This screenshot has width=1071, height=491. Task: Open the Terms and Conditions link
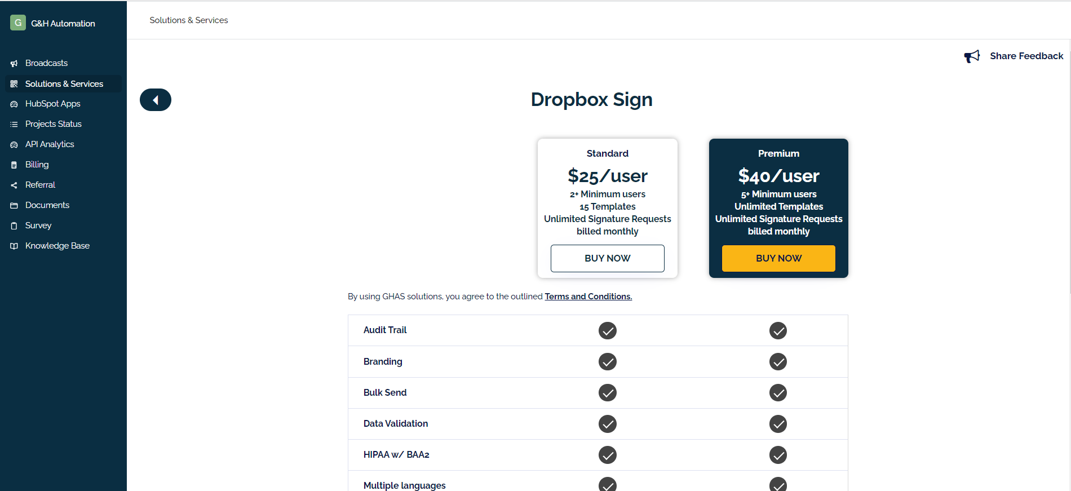588,297
